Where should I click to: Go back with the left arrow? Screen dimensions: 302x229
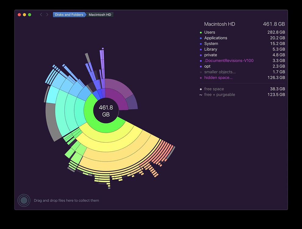(41, 15)
